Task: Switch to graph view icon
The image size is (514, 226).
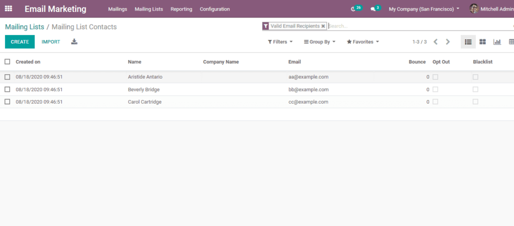Action: click(x=497, y=42)
